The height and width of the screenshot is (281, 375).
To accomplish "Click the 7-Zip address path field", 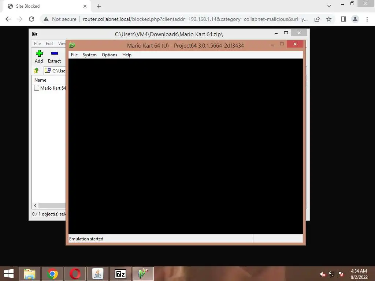I will point(55,71).
